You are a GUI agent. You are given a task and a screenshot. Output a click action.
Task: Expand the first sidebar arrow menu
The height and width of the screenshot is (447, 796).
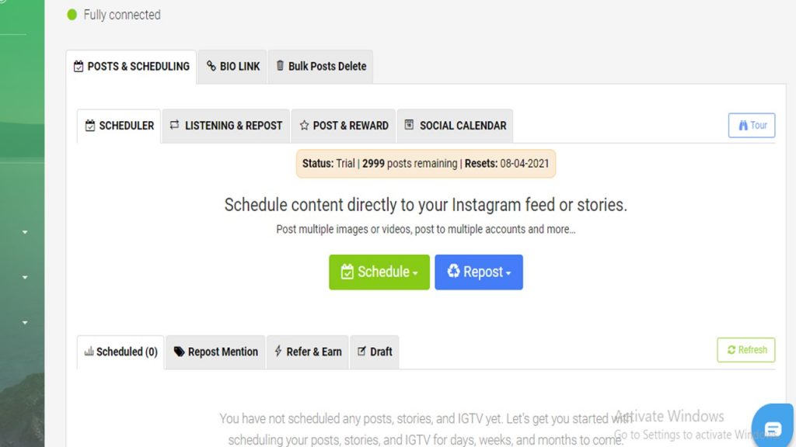pos(25,232)
